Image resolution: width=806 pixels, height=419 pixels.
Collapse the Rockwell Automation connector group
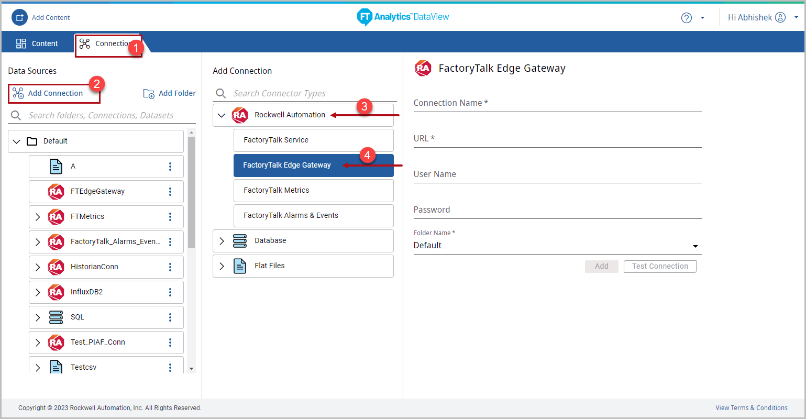click(222, 115)
